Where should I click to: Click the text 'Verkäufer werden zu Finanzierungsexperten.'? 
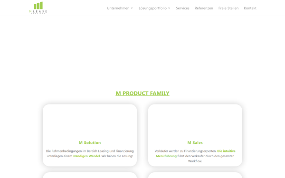coord(185,151)
